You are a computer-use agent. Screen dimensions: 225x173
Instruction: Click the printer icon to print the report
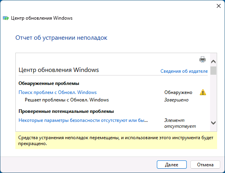pyautogui.click(x=202, y=59)
